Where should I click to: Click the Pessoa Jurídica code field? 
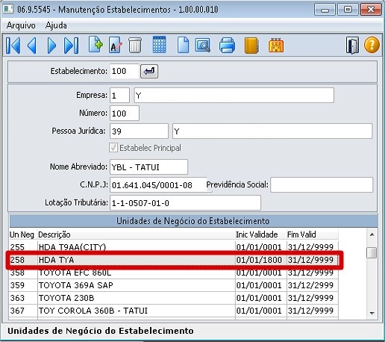click(139, 131)
